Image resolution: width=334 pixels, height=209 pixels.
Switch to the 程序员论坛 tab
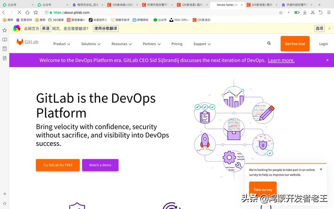click(x=88, y=5)
